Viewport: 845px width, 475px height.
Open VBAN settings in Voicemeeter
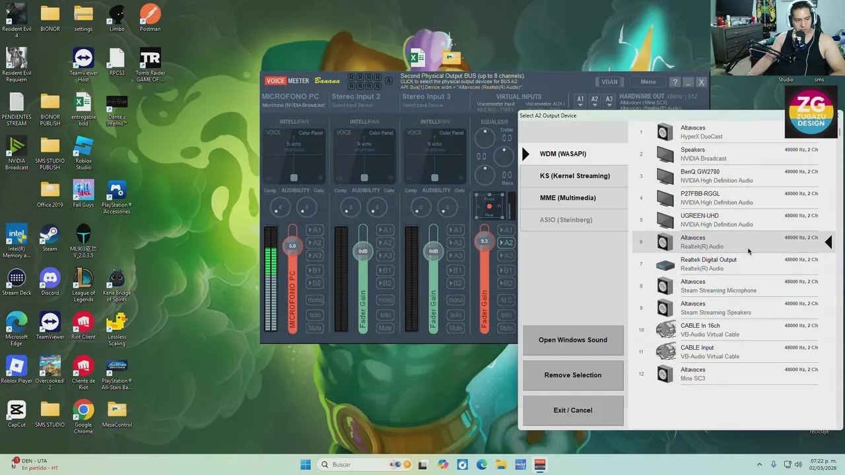(x=609, y=82)
